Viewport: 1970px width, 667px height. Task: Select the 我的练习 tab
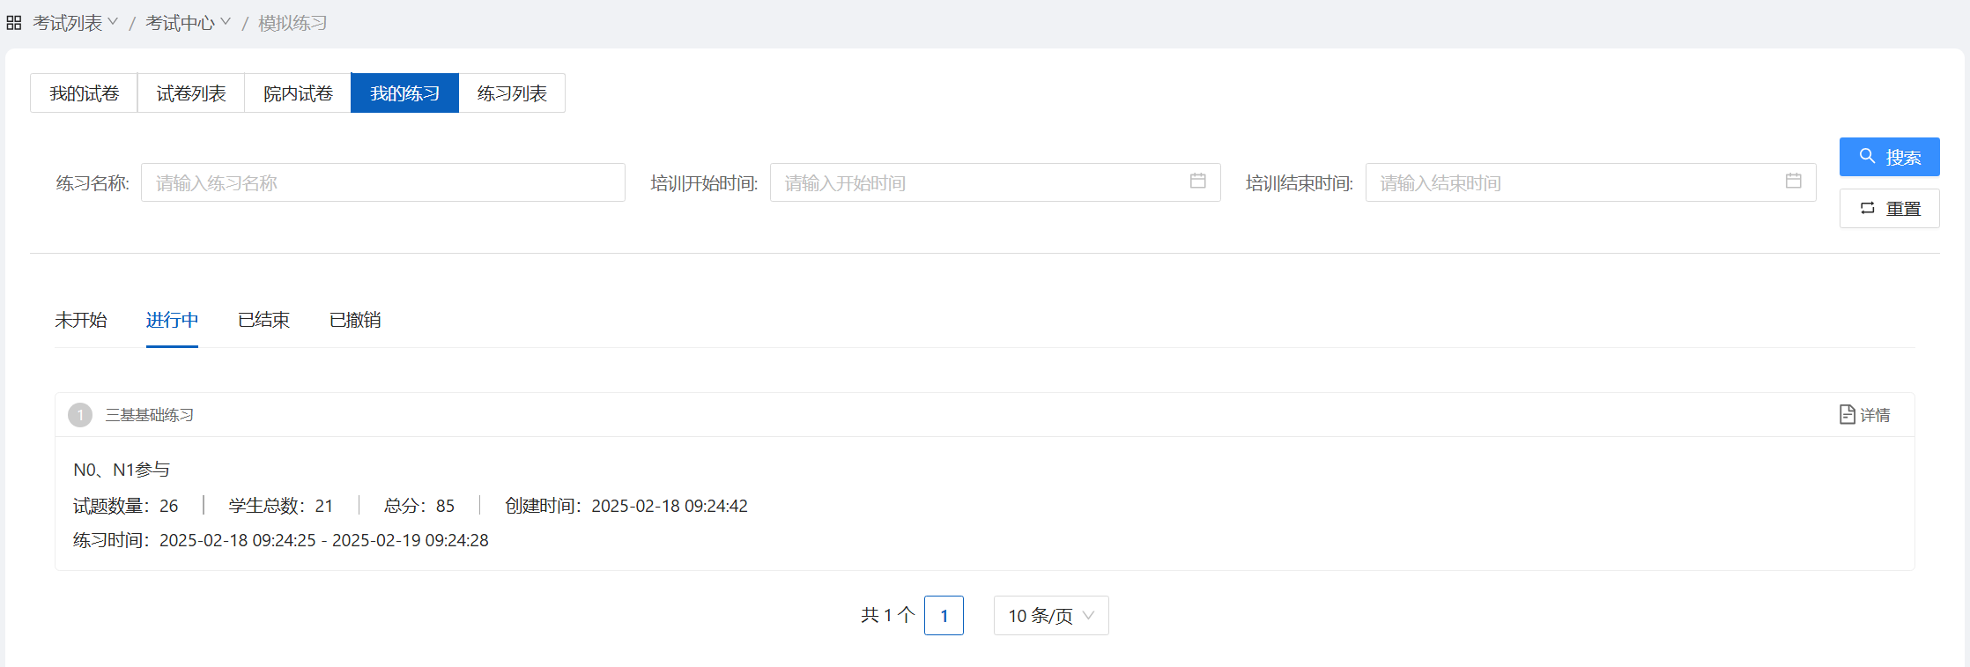point(404,93)
